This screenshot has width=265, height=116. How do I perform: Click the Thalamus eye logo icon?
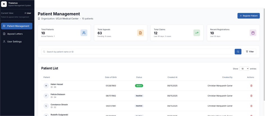click(x=4, y=4)
